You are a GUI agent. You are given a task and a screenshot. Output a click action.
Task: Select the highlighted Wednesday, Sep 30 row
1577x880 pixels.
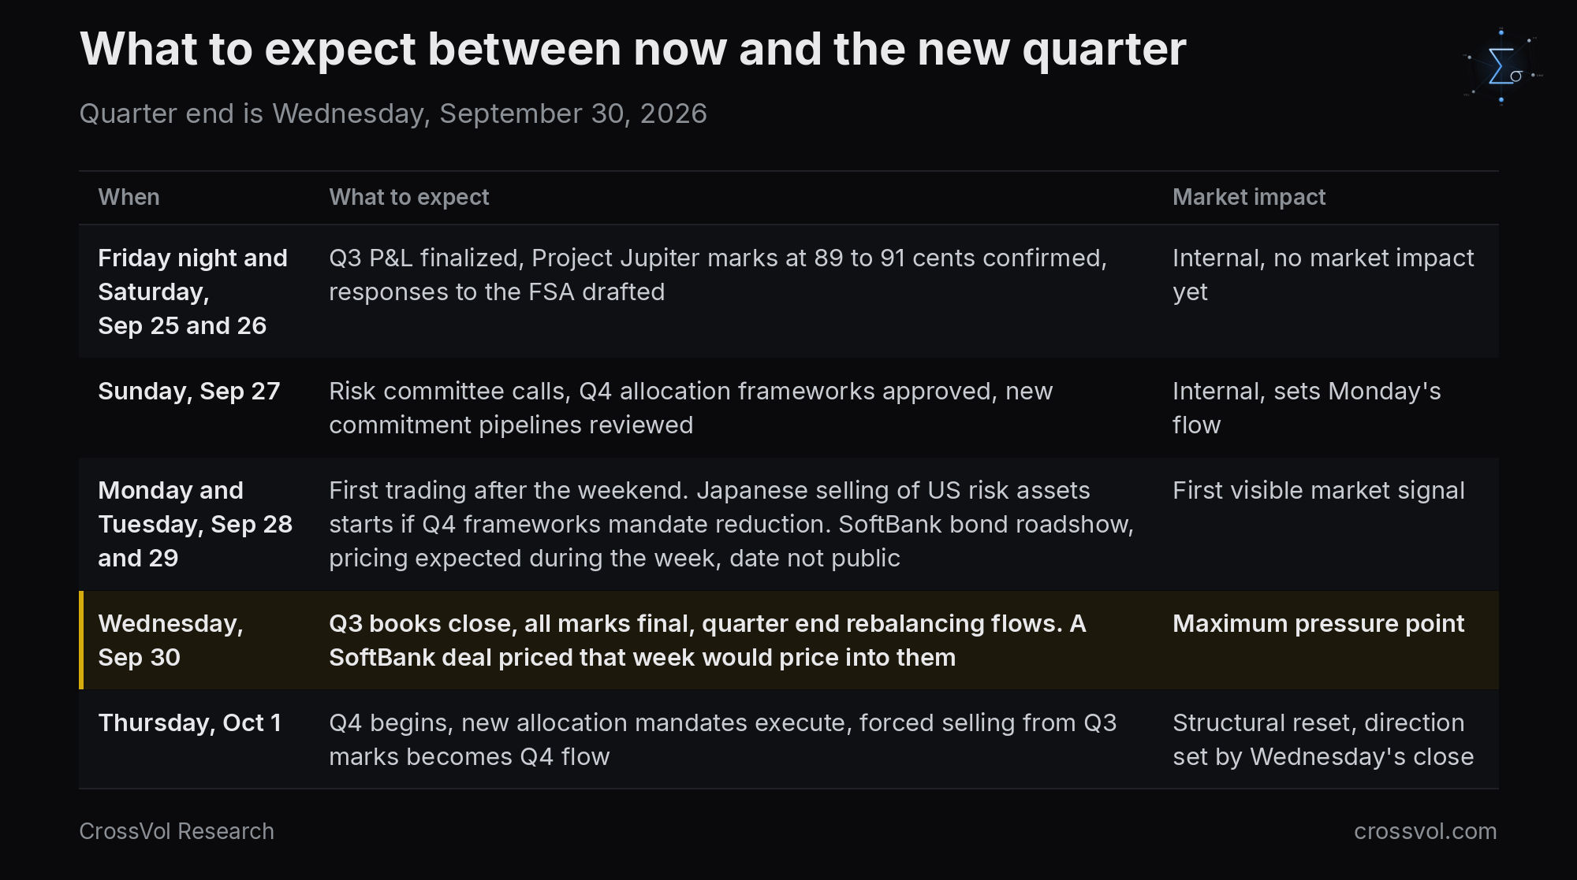(788, 641)
